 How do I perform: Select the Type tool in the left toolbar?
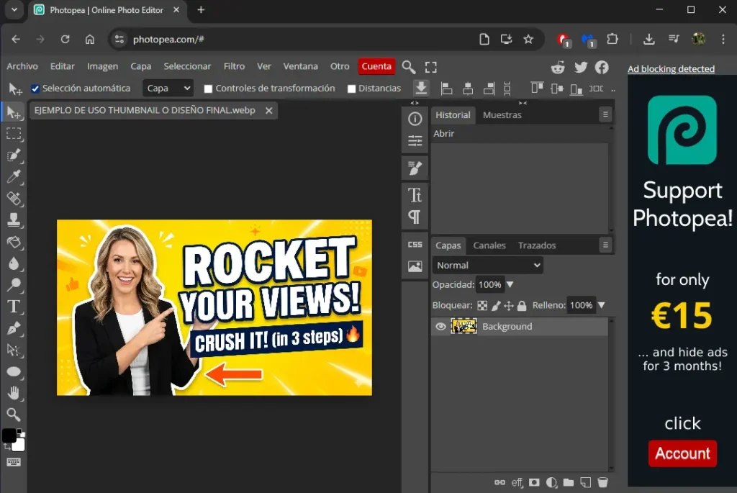tap(13, 307)
